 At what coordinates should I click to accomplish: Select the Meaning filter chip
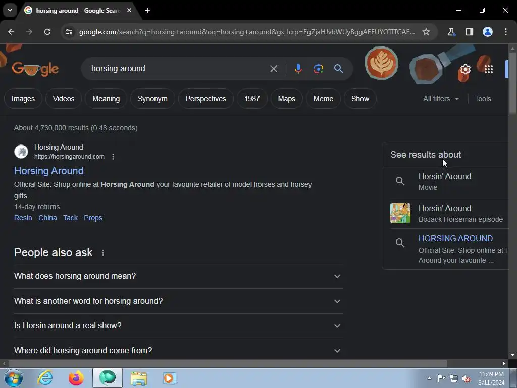click(106, 99)
